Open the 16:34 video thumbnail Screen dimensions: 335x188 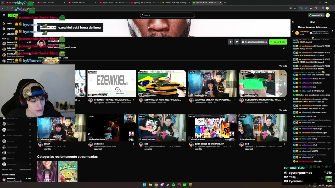coord(212,84)
